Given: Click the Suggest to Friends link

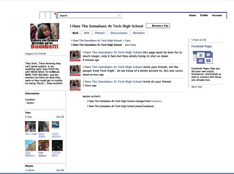Looking at the screenshot, I should pos(36,54).
